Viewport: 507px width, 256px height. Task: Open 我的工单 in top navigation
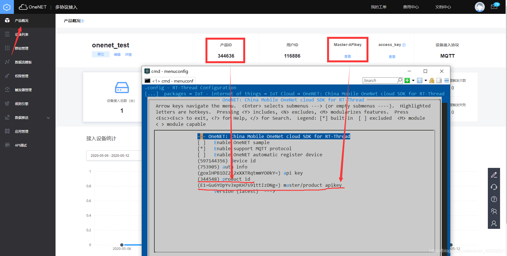(379, 7)
